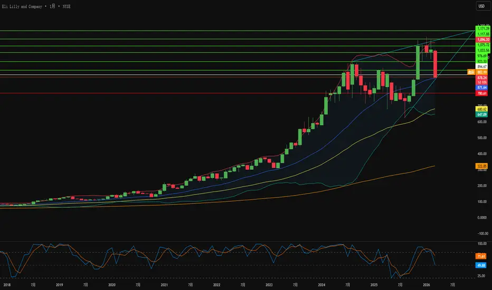Click the orange 882.19 price tag
Screen dimensions: 492x290
482,72
